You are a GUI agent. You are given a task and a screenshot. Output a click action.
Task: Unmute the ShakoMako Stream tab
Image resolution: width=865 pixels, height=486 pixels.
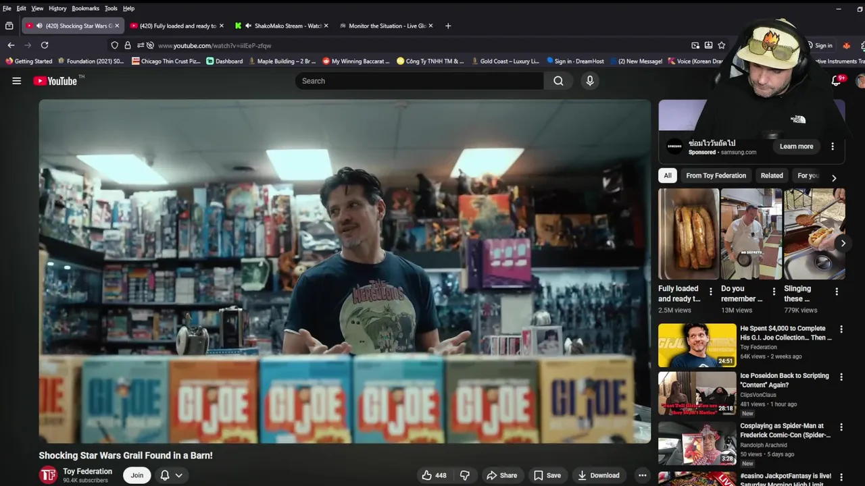[x=249, y=26]
